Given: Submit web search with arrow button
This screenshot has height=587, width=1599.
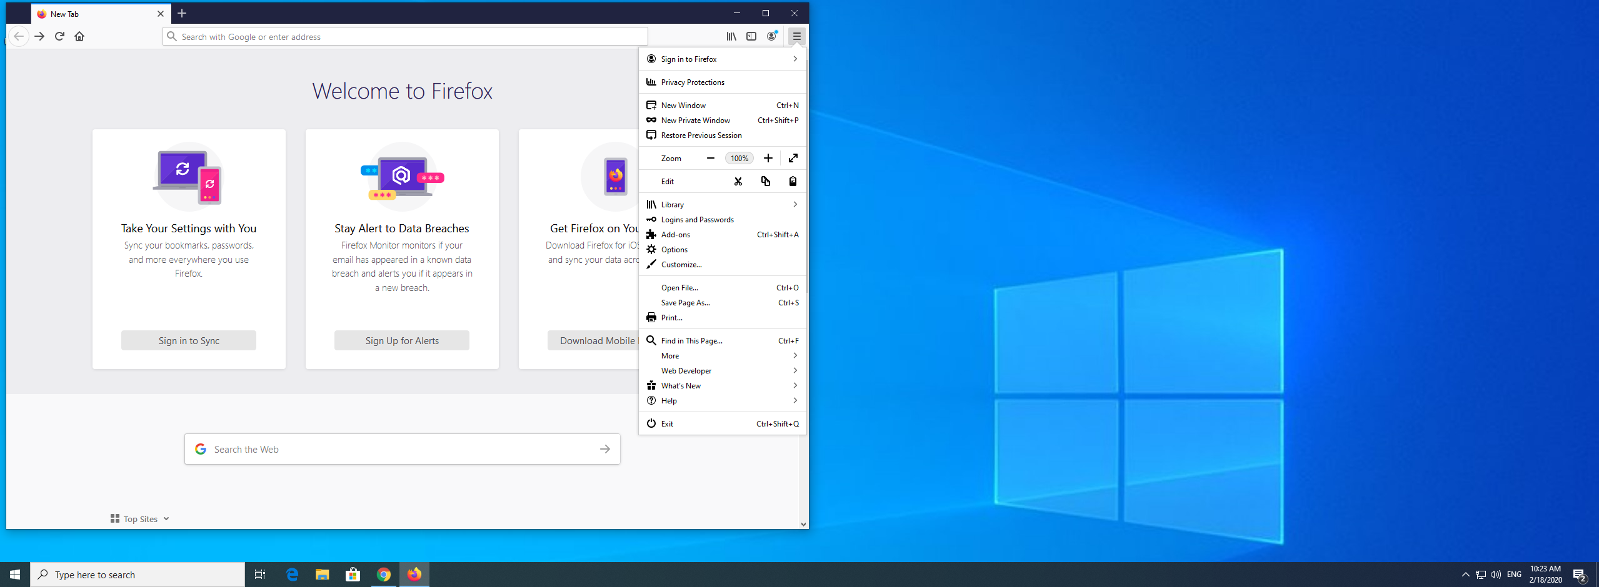Looking at the screenshot, I should coord(605,449).
